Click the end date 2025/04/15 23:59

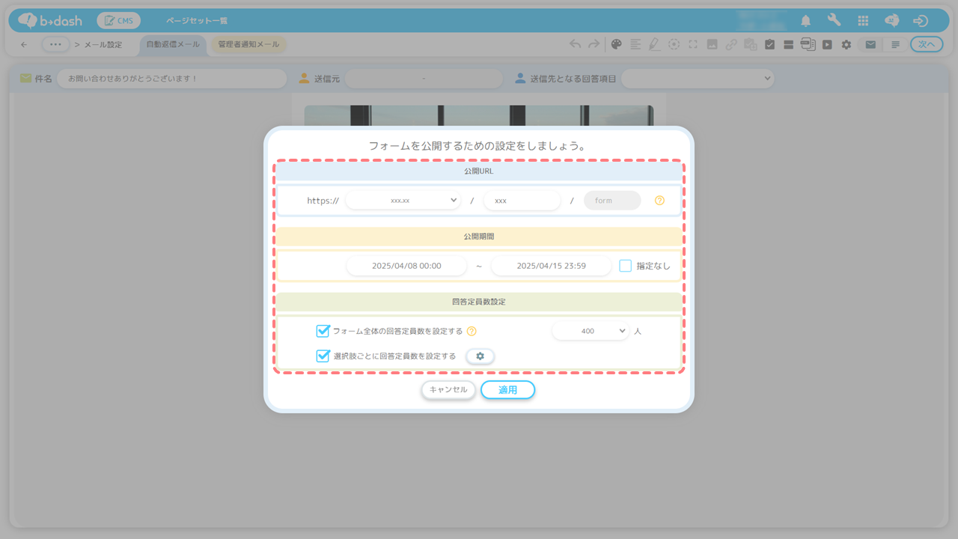551,266
